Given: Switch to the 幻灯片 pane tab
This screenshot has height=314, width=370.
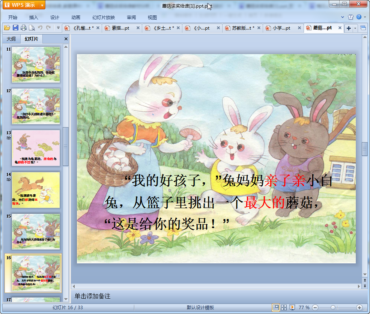Looking at the screenshot, I should [x=32, y=39].
